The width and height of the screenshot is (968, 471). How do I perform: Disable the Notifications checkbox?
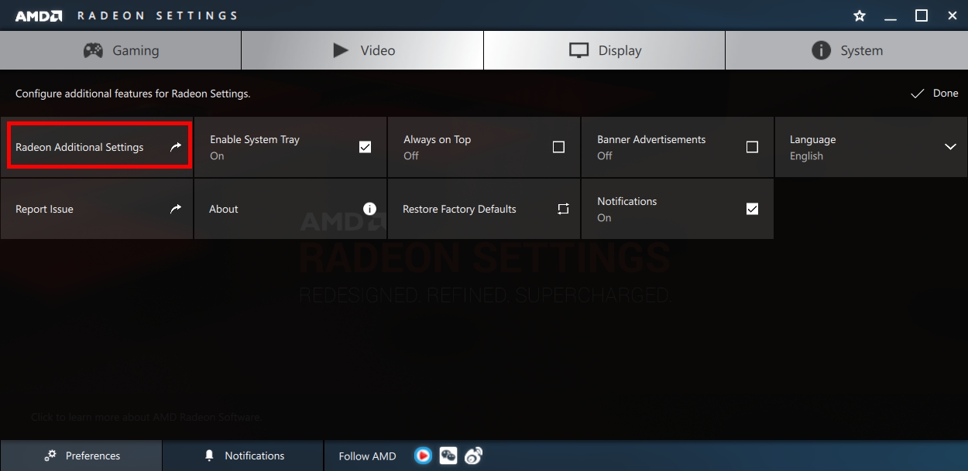(752, 209)
